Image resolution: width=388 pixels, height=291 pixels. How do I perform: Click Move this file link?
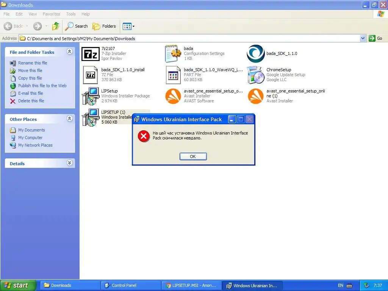coord(30,70)
